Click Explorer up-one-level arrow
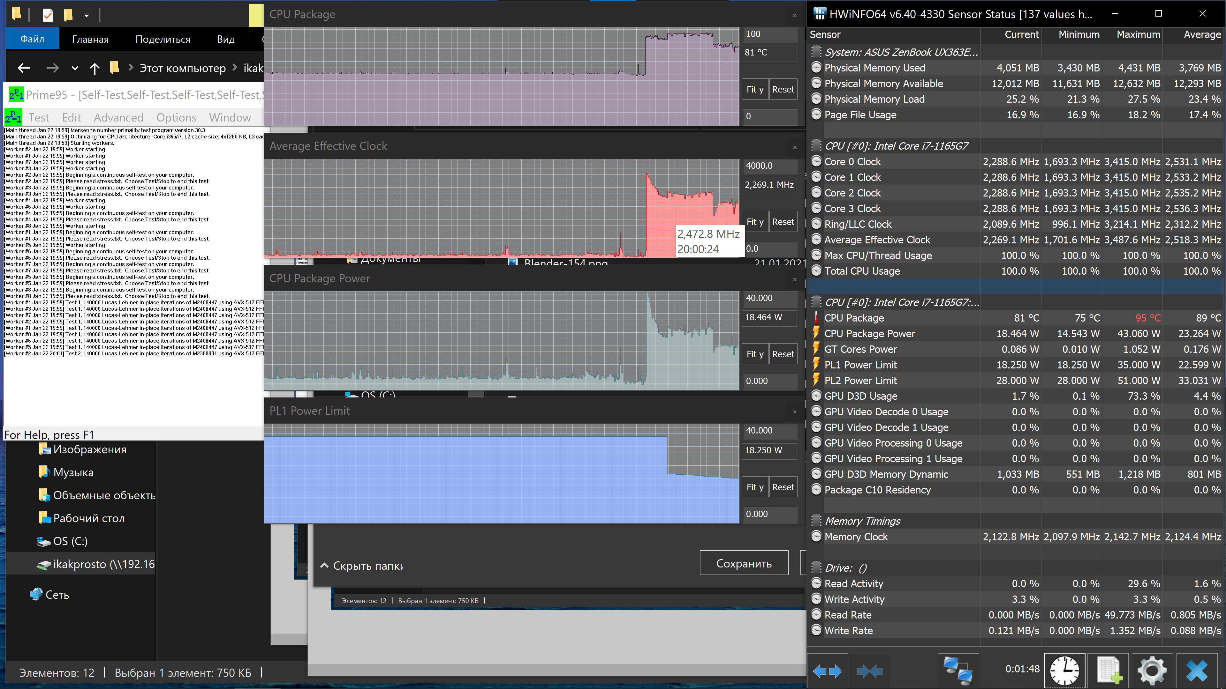This screenshot has width=1226, height=689. click(95, 69)
